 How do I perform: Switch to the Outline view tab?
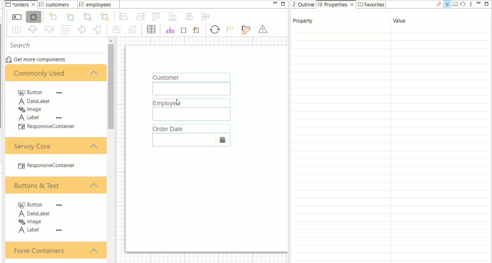[x=303, y=5]
